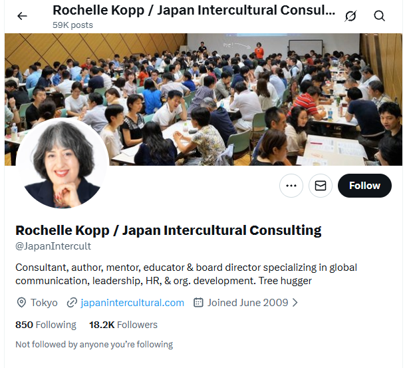This screenshot has height=368, width=409.
Task: View the circular profile photo
Action: 63,164
